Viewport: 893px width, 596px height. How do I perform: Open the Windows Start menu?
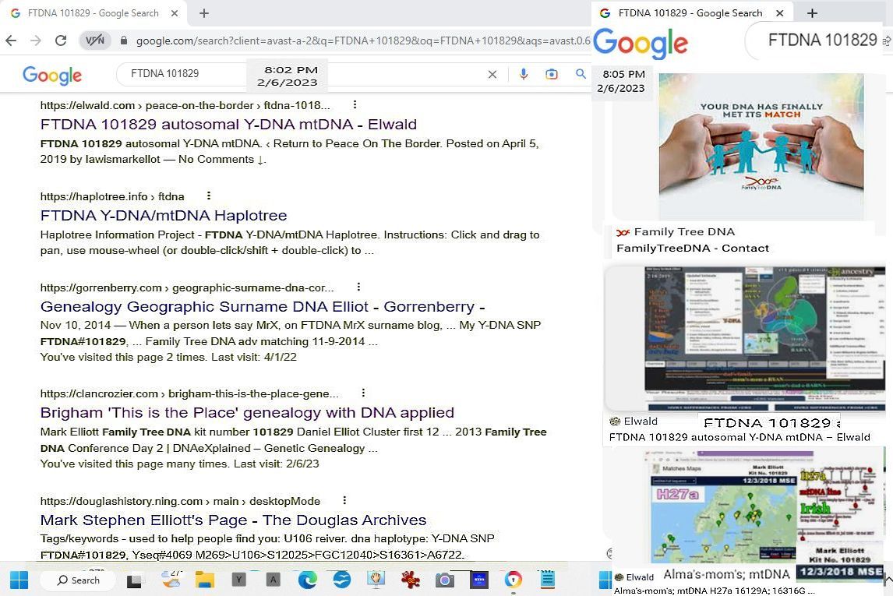point(19,580)
